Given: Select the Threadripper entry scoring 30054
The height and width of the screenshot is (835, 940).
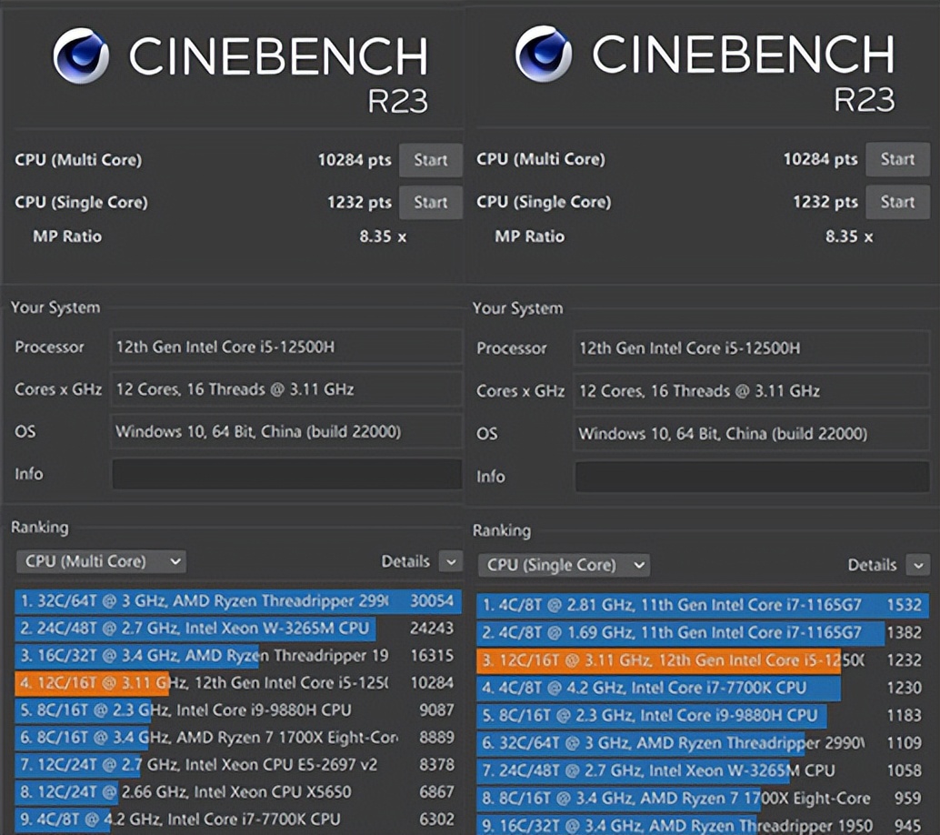Looking at the screenshot, I should coord(236,601).
